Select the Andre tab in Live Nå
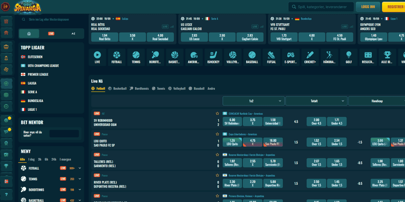Viewport: 405px width, 202px height. coord(211,89)
